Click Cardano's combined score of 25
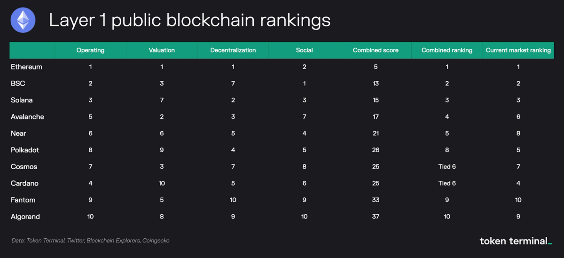 pos(376,183)
